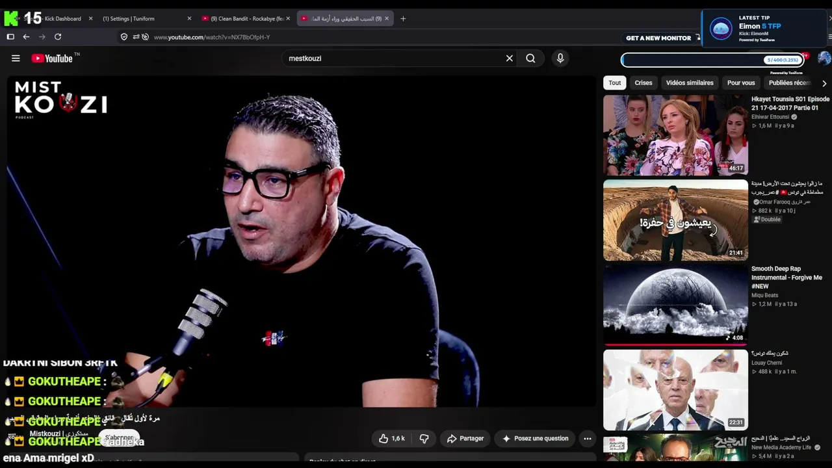Click the 46:17 duration badge
The width and height of the screenshot is (832, 468).
[736, 168]
